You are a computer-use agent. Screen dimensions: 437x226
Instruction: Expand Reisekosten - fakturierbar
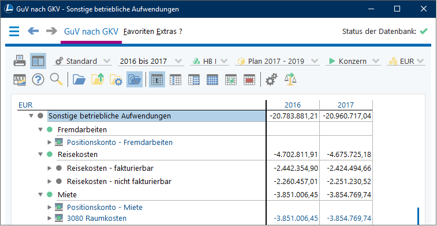(x=50, y=168)
